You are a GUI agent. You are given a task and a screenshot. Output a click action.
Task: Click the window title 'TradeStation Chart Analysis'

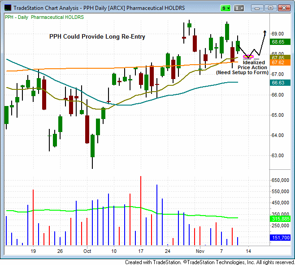46,8
